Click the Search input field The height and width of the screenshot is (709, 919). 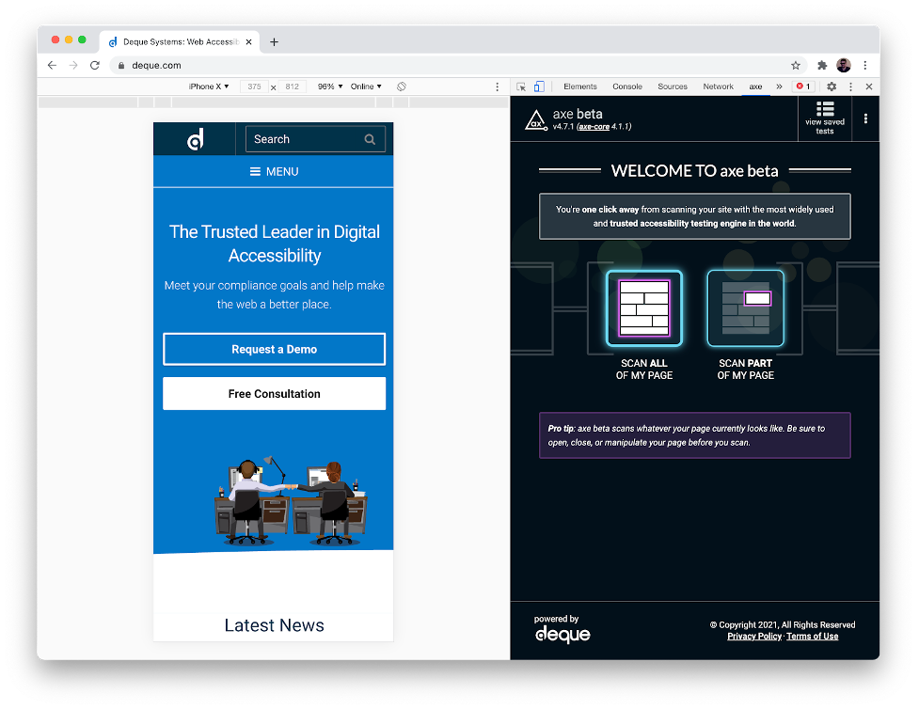pos(306,139)
